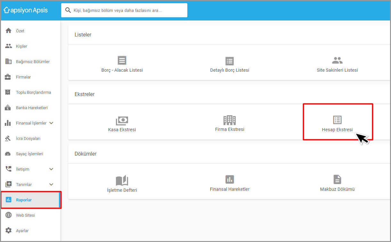Click the Firma Ekstresi building icon

pyautogui.click(x=230, y=120)
